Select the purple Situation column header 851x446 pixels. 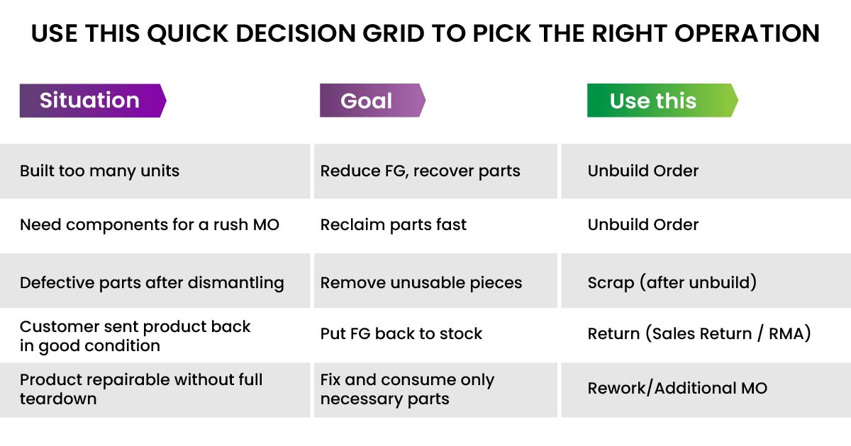click(x=91, y=101)
